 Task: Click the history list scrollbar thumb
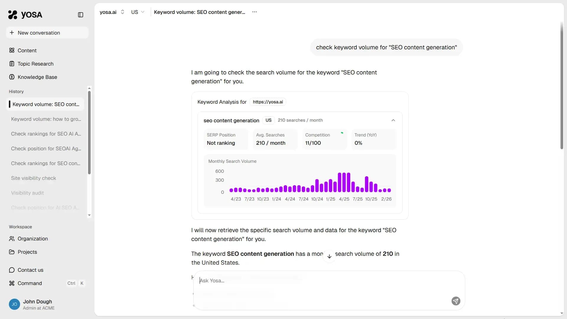point(89,133)
